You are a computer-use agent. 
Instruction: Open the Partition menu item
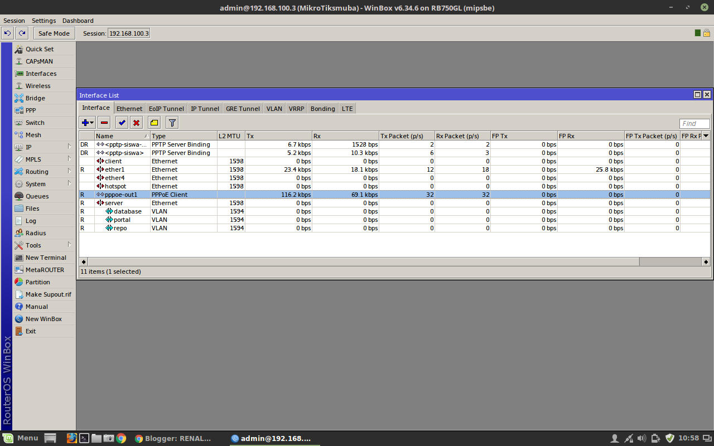44,282
